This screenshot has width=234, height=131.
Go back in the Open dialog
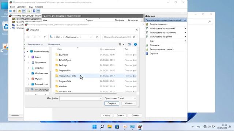[x=29, y=37]
